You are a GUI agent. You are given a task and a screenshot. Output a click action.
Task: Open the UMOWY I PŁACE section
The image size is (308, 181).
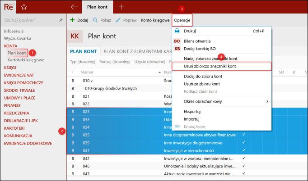(x=19, y=98)
